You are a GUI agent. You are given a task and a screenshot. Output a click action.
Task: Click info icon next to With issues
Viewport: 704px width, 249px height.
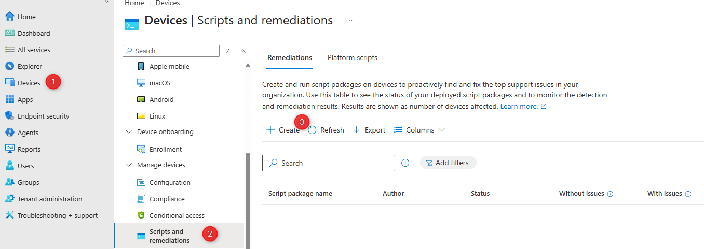(x=688, y=194)
